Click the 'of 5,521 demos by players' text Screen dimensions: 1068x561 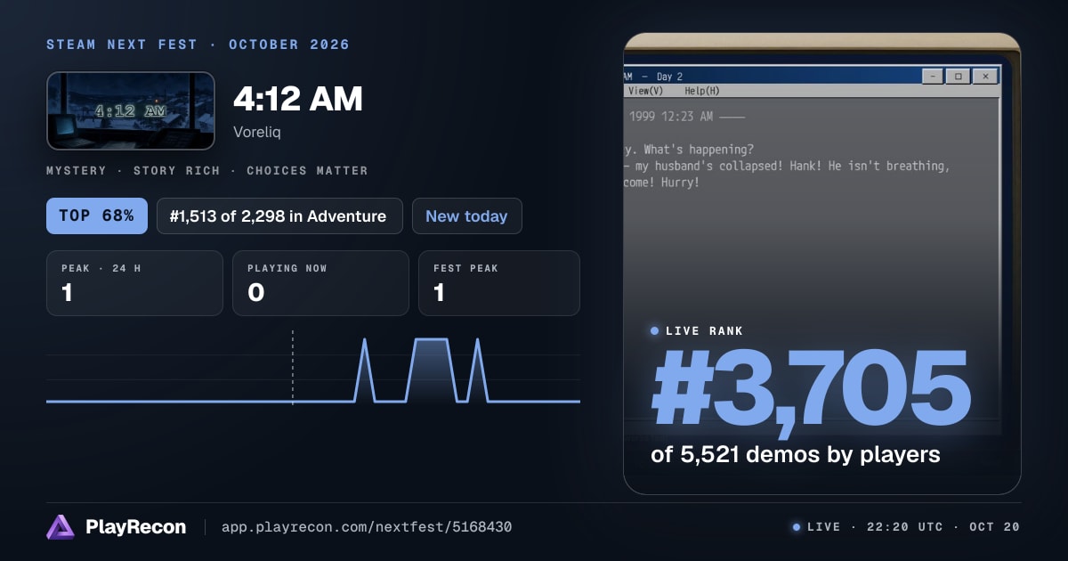[796, 454]
